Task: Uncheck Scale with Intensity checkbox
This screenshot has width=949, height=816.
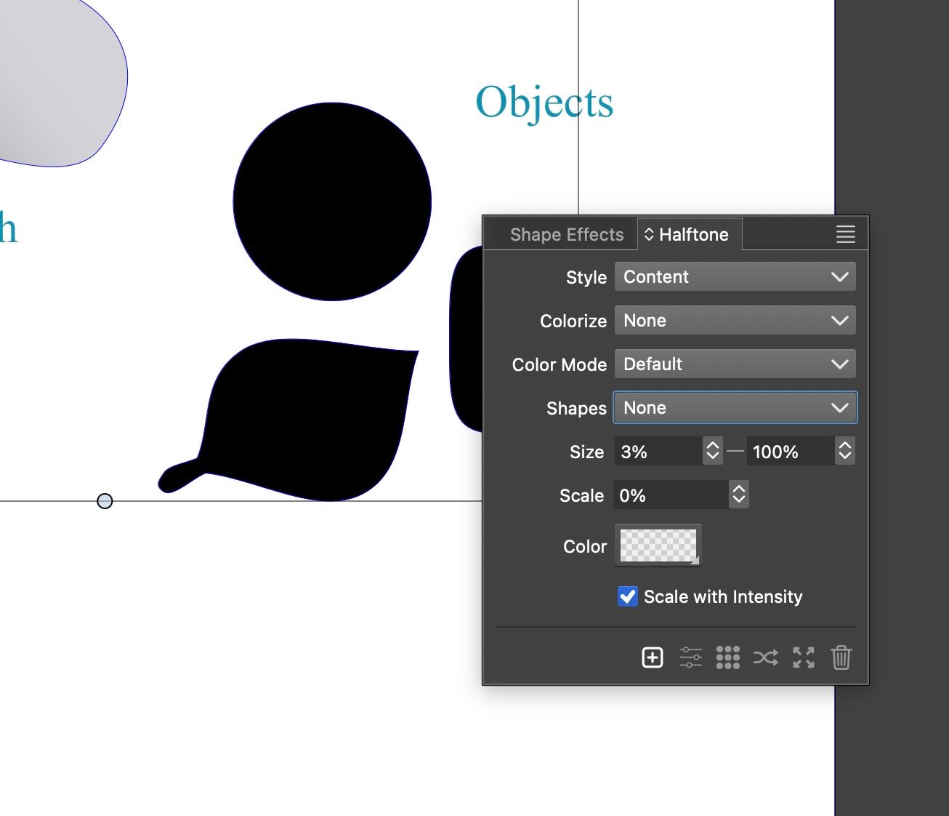Action: pyautogui.click(x=628, y=596)
